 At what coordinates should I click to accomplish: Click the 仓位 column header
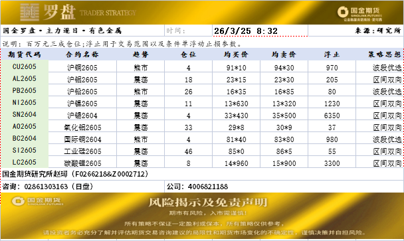click(188, 54)
